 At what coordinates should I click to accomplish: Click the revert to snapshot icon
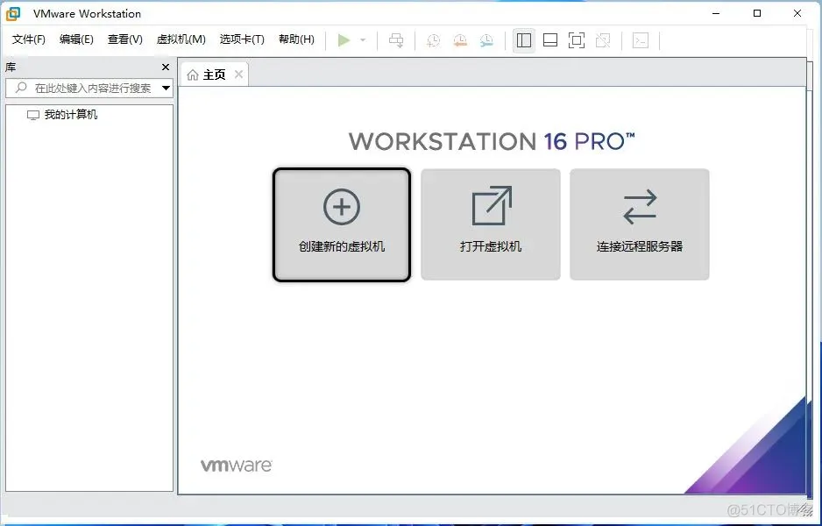(x=460, y=40)
